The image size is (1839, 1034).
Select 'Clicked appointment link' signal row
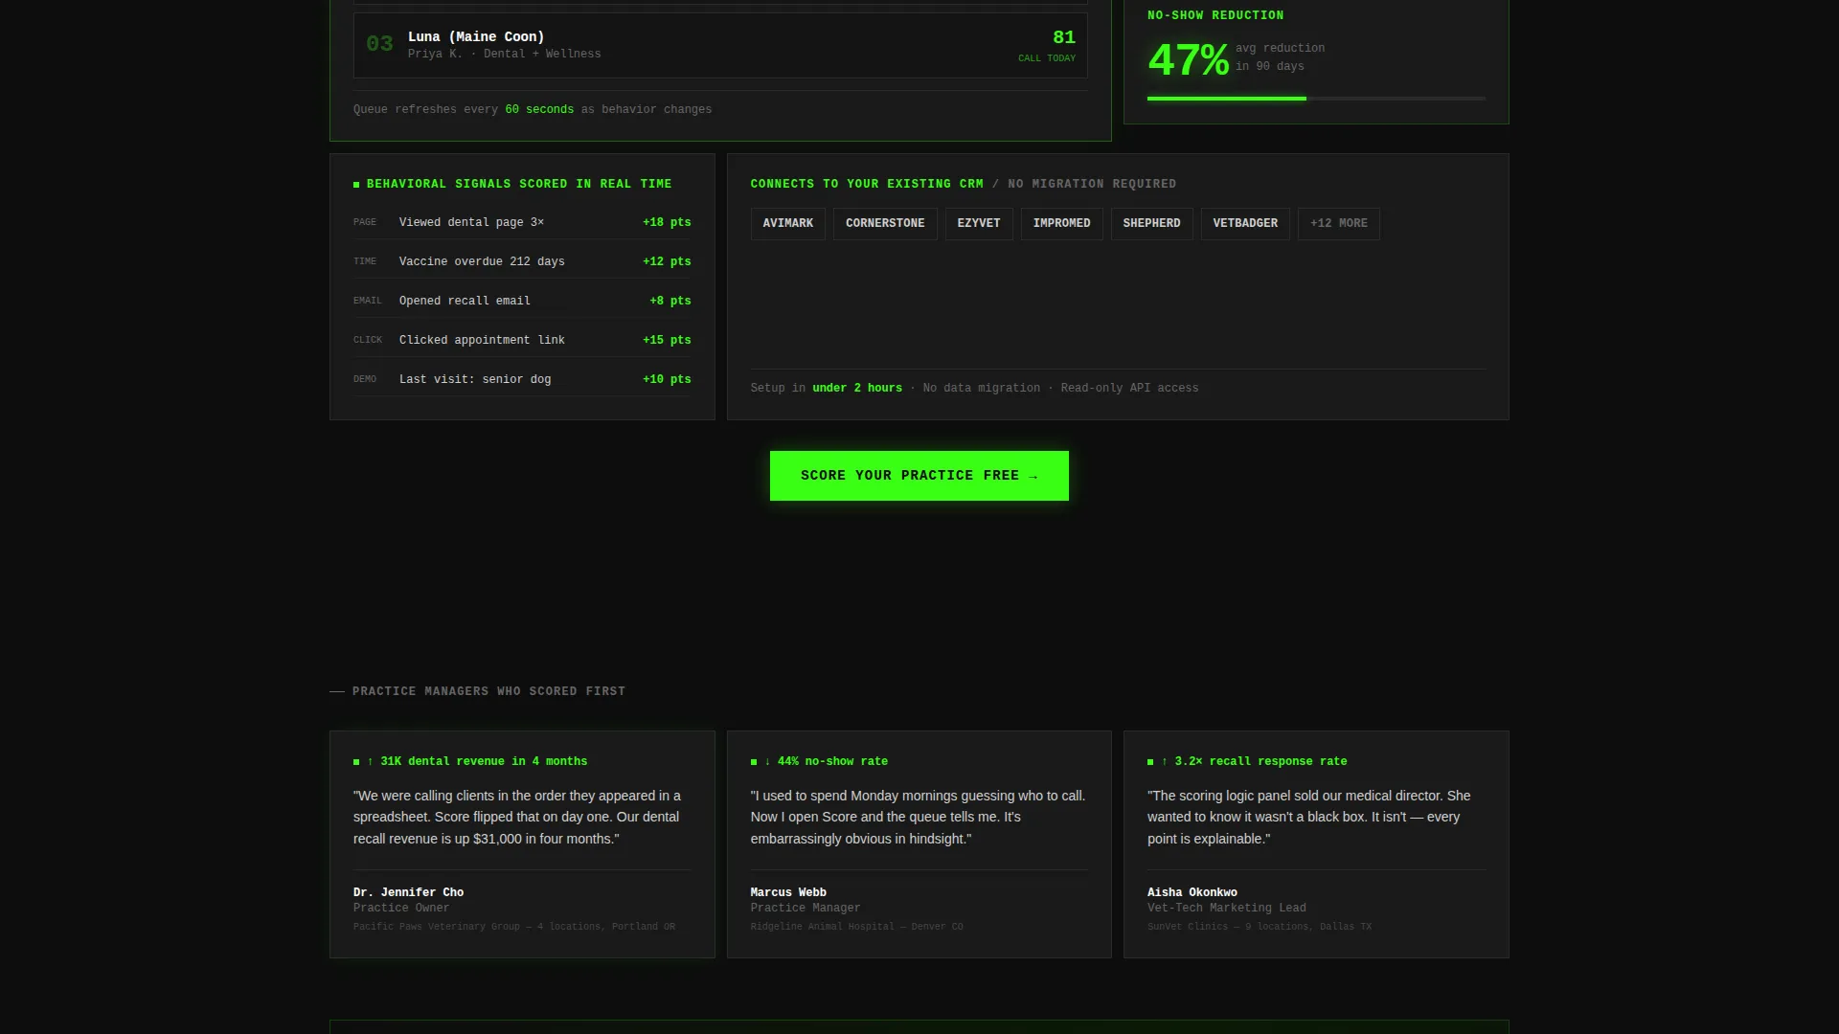pyautogui.click(x=522, y=340)
